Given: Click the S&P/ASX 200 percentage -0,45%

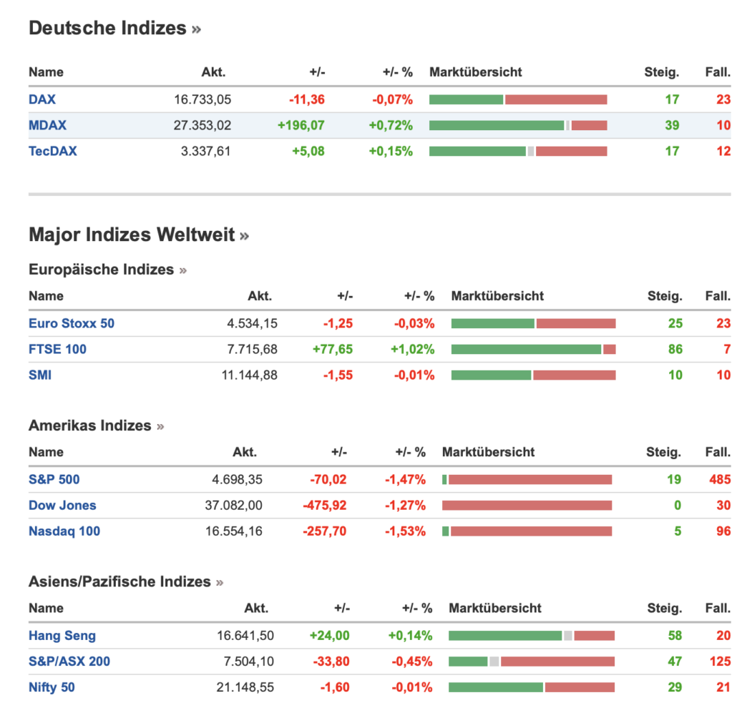Looking at the screenshot, I should (x=411, y=662).
